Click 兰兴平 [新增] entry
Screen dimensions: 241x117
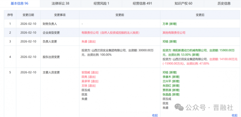tap(171, 81)
